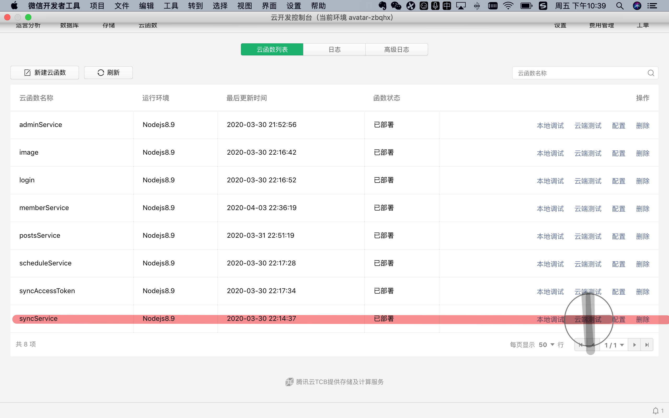669x418 pixels.
Task: Click 本地调试 for adminService
Action: 550,125
